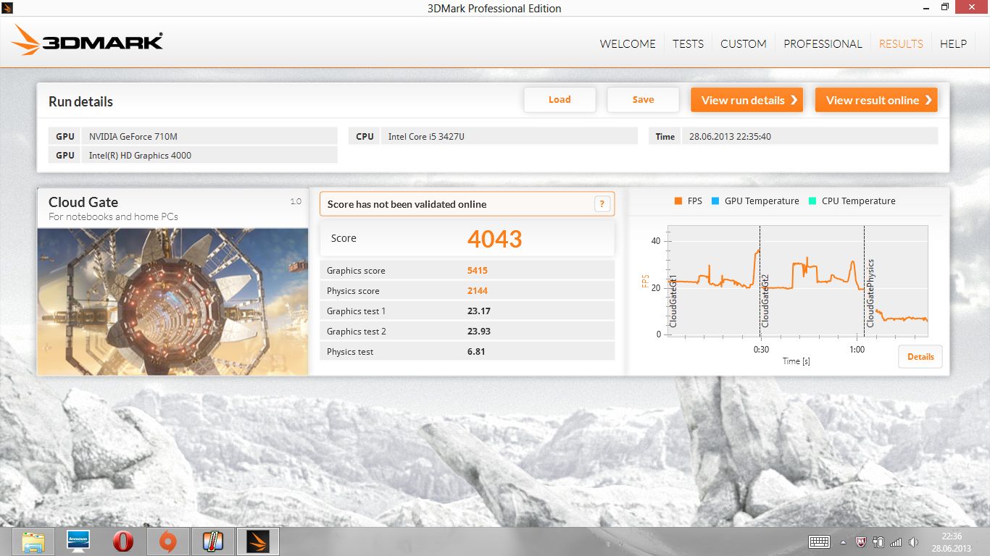Screen dimensions: 990x556
Task: Open View run details
Action: (748, 100)
